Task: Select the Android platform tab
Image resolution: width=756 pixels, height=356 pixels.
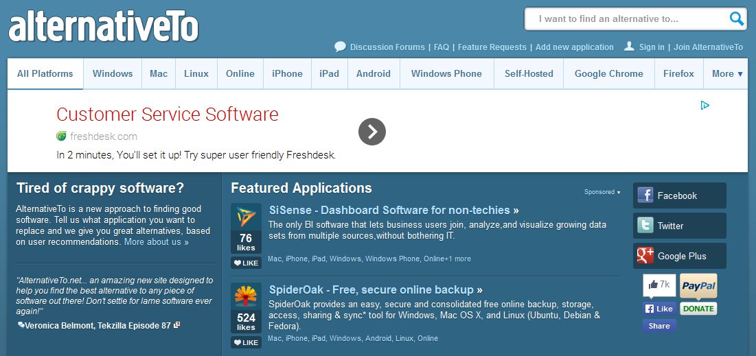Action: point(374,73)
